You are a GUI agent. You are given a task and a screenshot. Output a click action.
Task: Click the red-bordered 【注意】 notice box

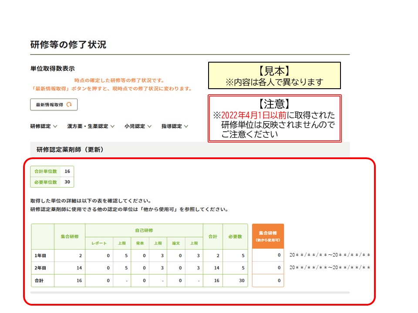pos(274,119)
